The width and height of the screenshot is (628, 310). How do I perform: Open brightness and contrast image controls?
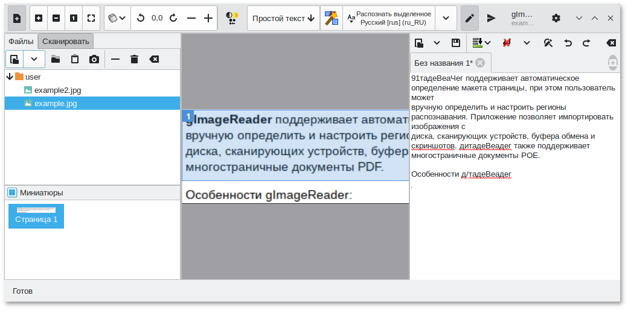tap(232, 18)
